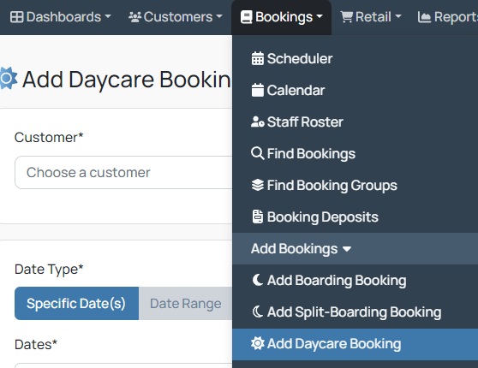Viewport: 478px width, 368px height.
Task: Click the Retail shopping cart icon
Action: 347,17
